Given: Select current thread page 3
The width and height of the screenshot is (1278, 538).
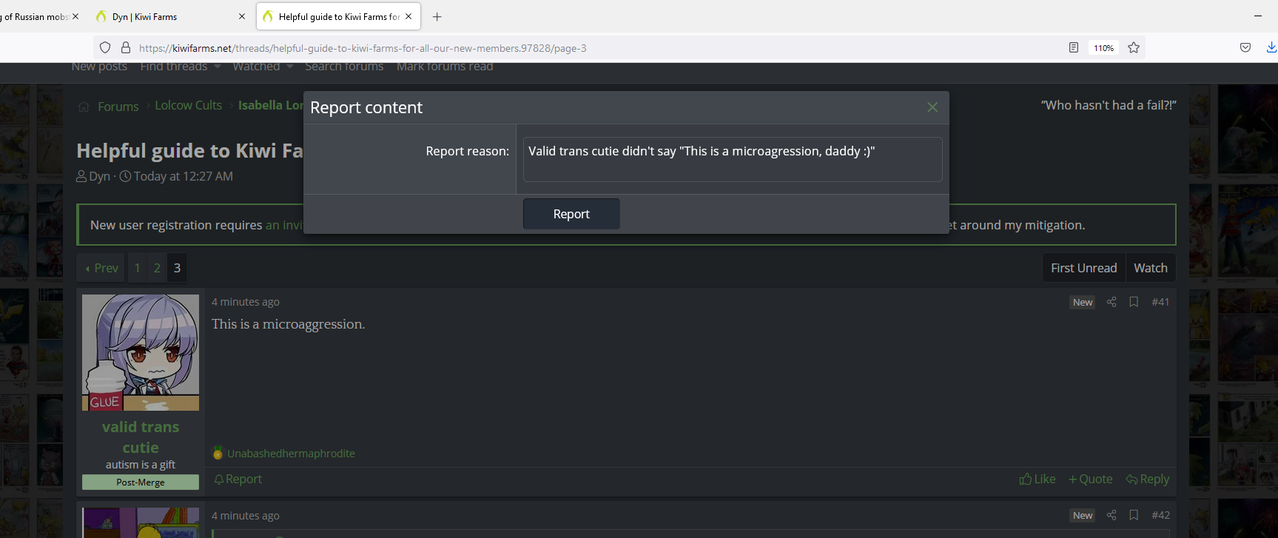Looking at the screenshot, I should coord(177,268).
